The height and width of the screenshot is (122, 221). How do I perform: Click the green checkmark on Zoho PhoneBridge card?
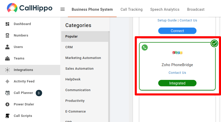coord(214,43)
